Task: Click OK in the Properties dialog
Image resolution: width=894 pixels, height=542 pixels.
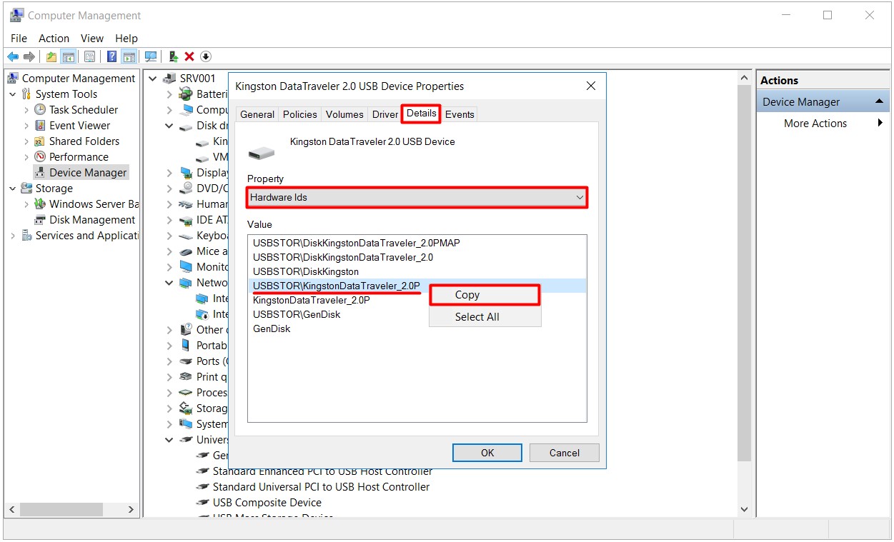Action: pyautogui.click(x=487, y=453)
